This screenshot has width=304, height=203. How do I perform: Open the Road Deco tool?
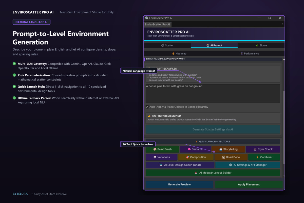point(231,157)
